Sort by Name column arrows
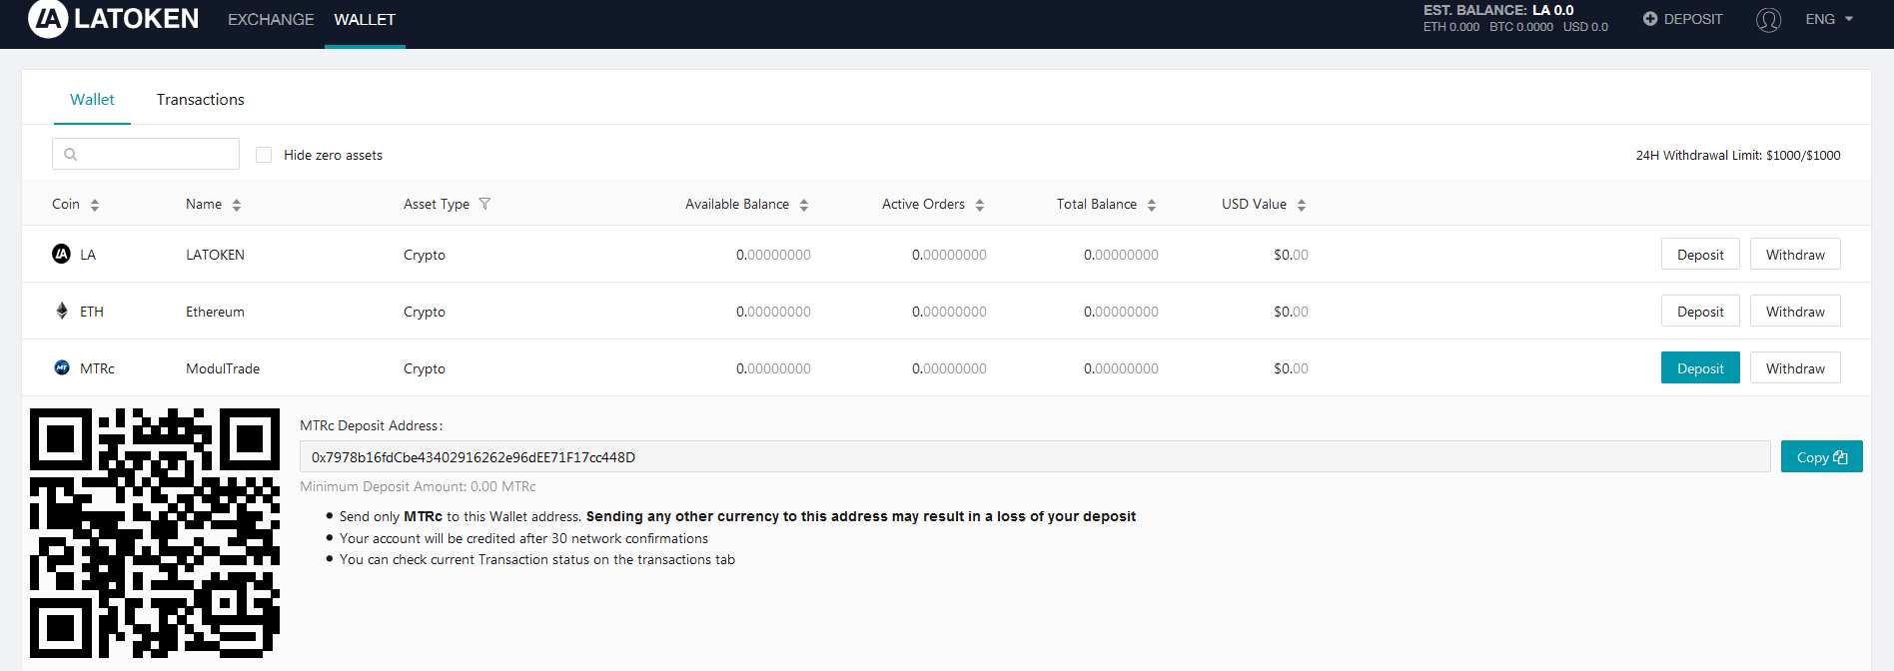 (x=237, y=205)
